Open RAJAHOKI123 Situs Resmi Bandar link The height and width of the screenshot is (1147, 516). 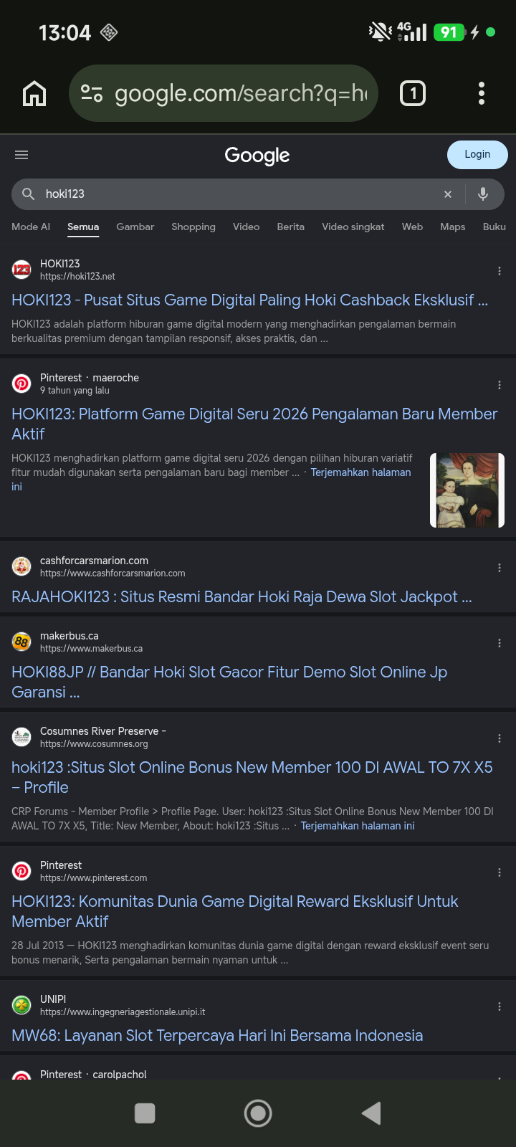pyautogui.click(x=242, y=597)
